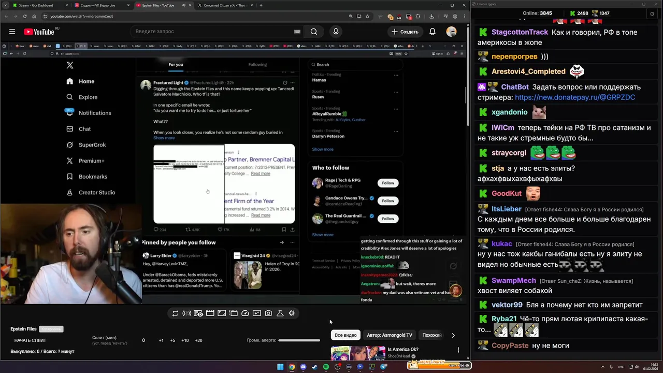The image size is (663, 373).
Task: Select the Все видео filter chip
Action: (345, 335)
